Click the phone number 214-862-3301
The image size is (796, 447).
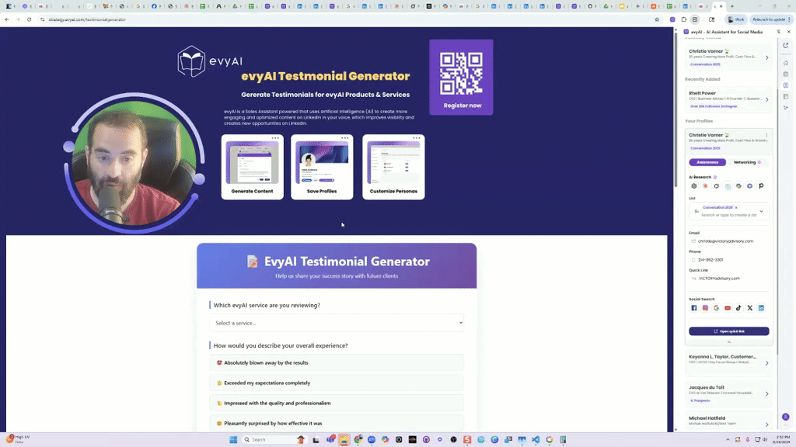pyautogui.click(x=710, y=260)
